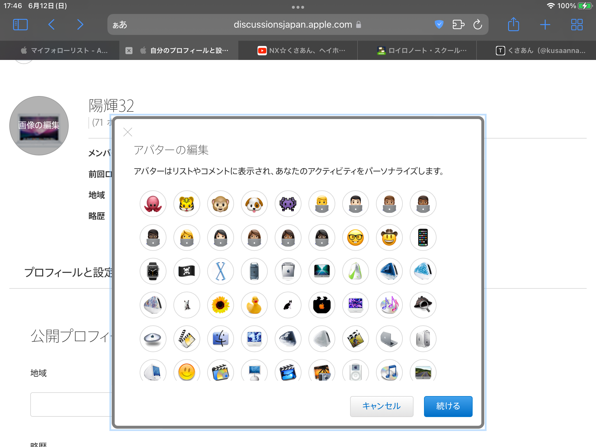
Task: Click the 画像の編集 profile picture
Action: click(x=39, y=126)
